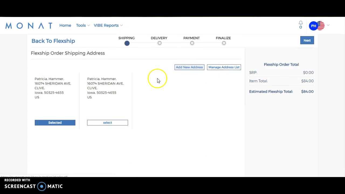Expand the account dropdown arrow
Screen dimensions: 345x194
(x=328, y=25)
